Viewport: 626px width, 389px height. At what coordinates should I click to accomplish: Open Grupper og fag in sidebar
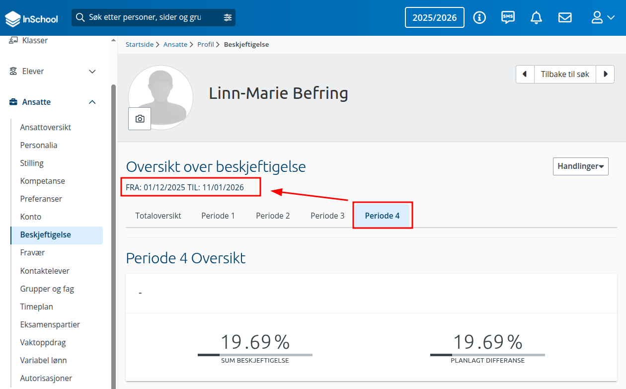pyautogui.click(x=47, y=289)
